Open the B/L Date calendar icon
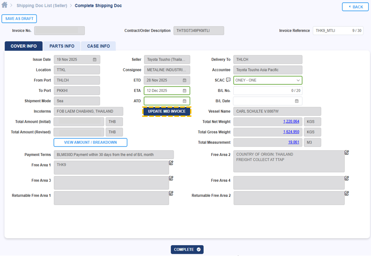The height and width of the screenshot is (256, 371). point(297,101)
